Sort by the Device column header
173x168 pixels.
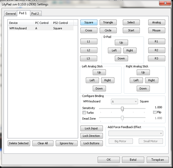(21, 23)
